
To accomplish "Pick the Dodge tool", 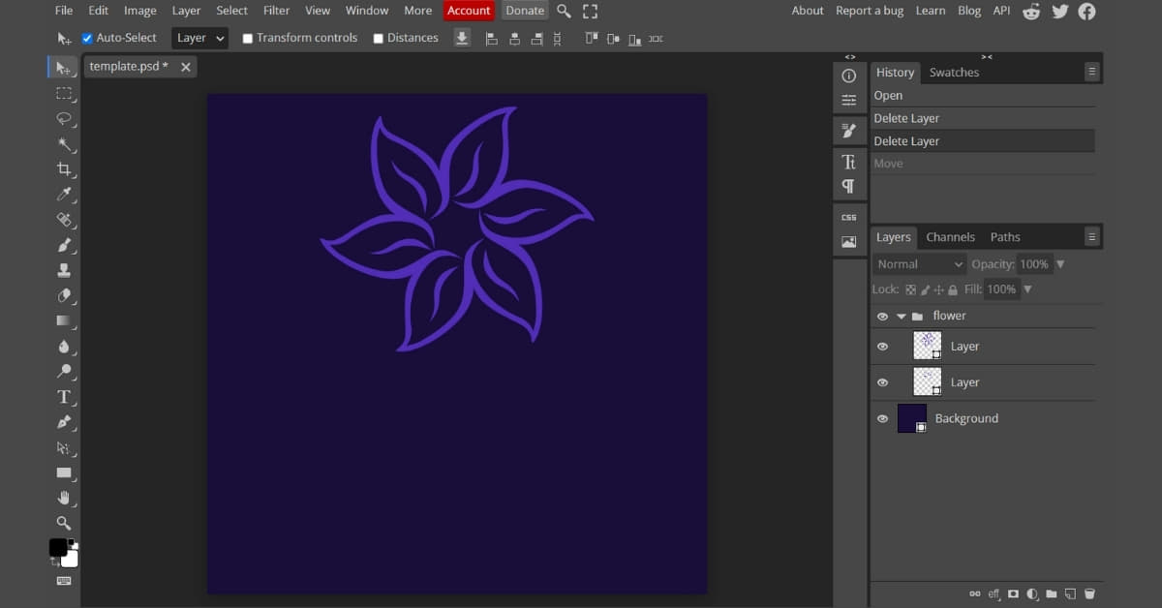I will click(x=63, y=372).
